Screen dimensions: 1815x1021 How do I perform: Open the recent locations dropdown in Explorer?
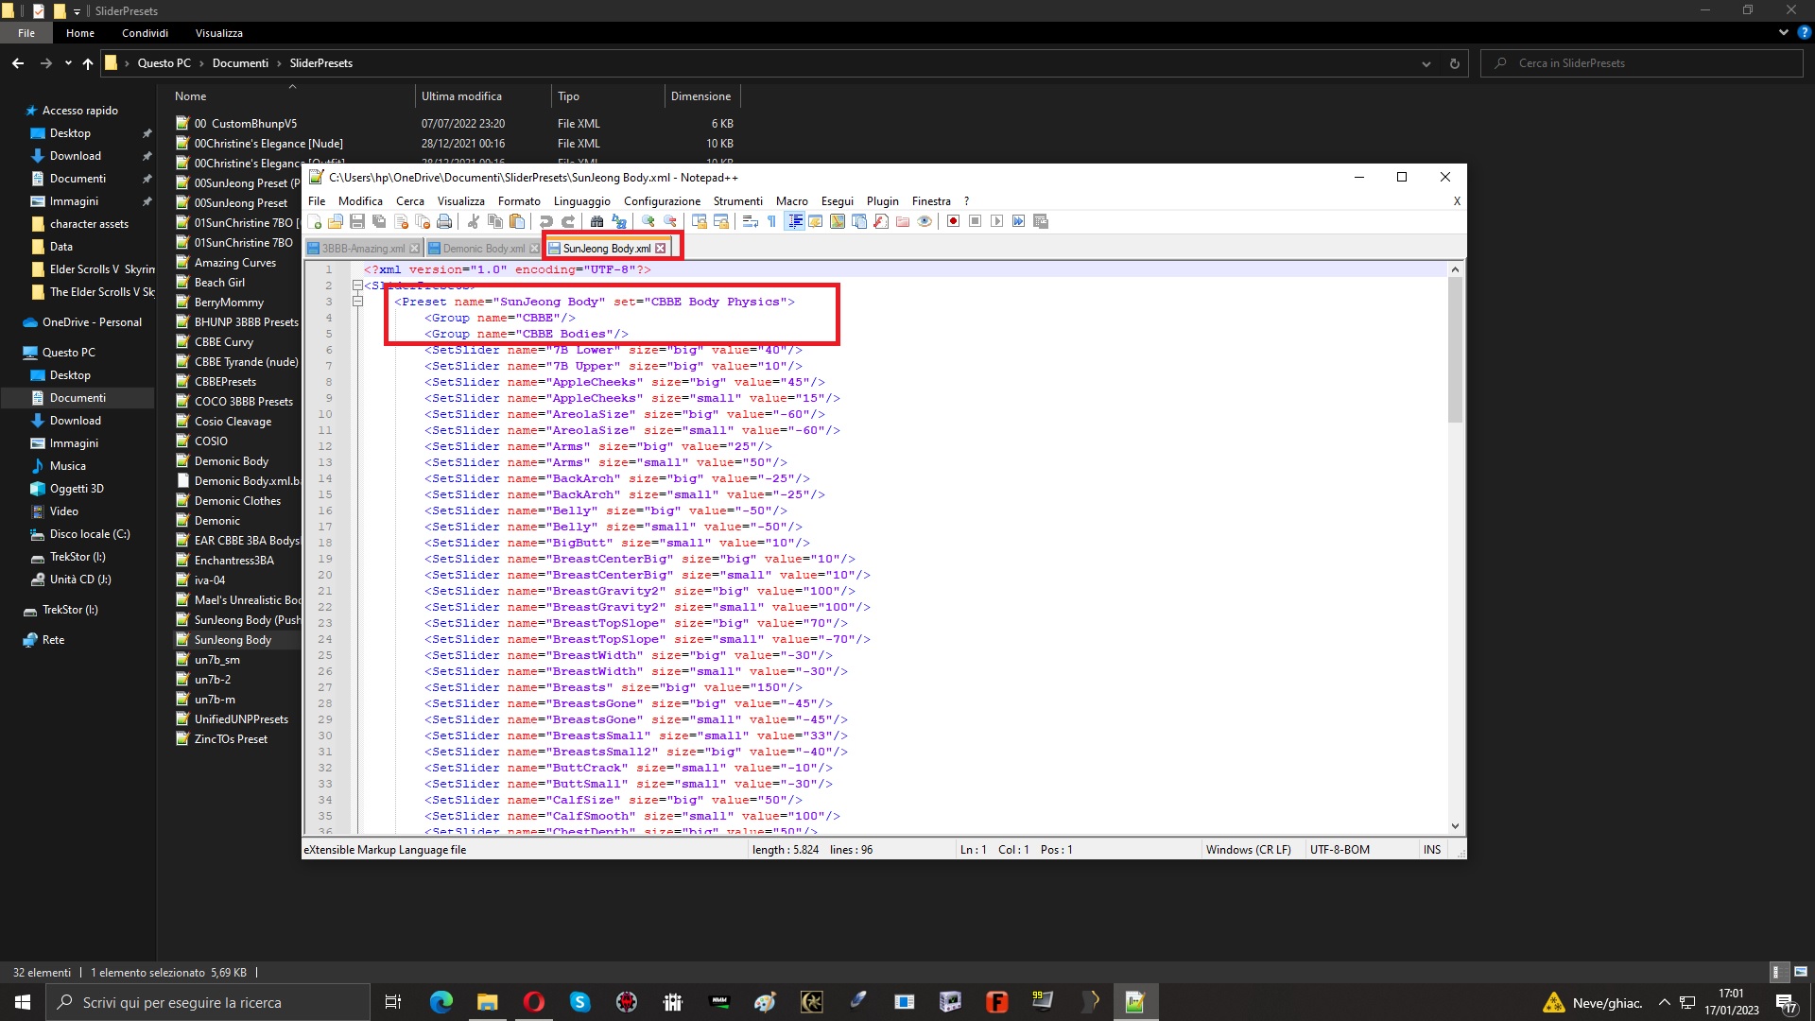[x=68, y=63]
